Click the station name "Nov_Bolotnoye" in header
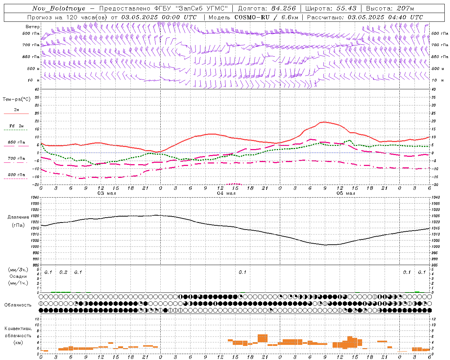 (x=59, y=8)
